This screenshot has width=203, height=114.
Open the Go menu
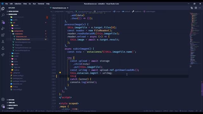coord(30,4)
